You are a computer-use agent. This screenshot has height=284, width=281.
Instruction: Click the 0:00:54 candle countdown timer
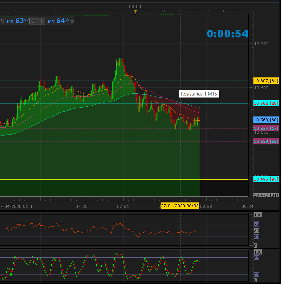[227, 34]
